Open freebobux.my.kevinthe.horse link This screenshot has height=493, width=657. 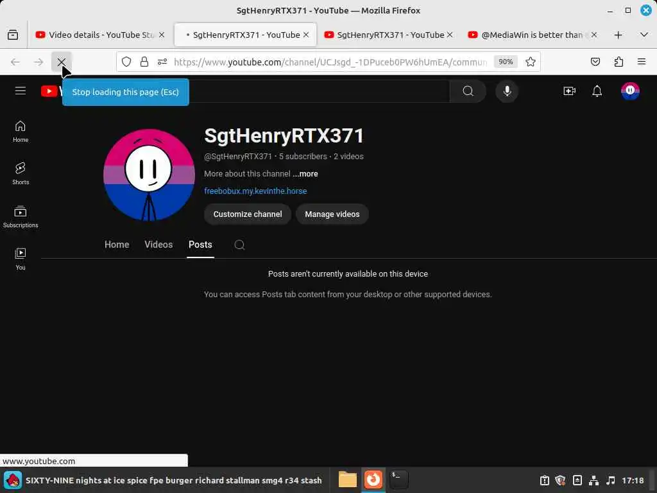(255, 191)
